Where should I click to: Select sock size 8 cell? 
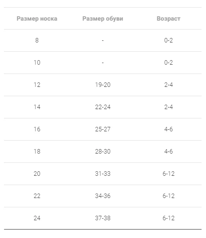coord(37,40)
